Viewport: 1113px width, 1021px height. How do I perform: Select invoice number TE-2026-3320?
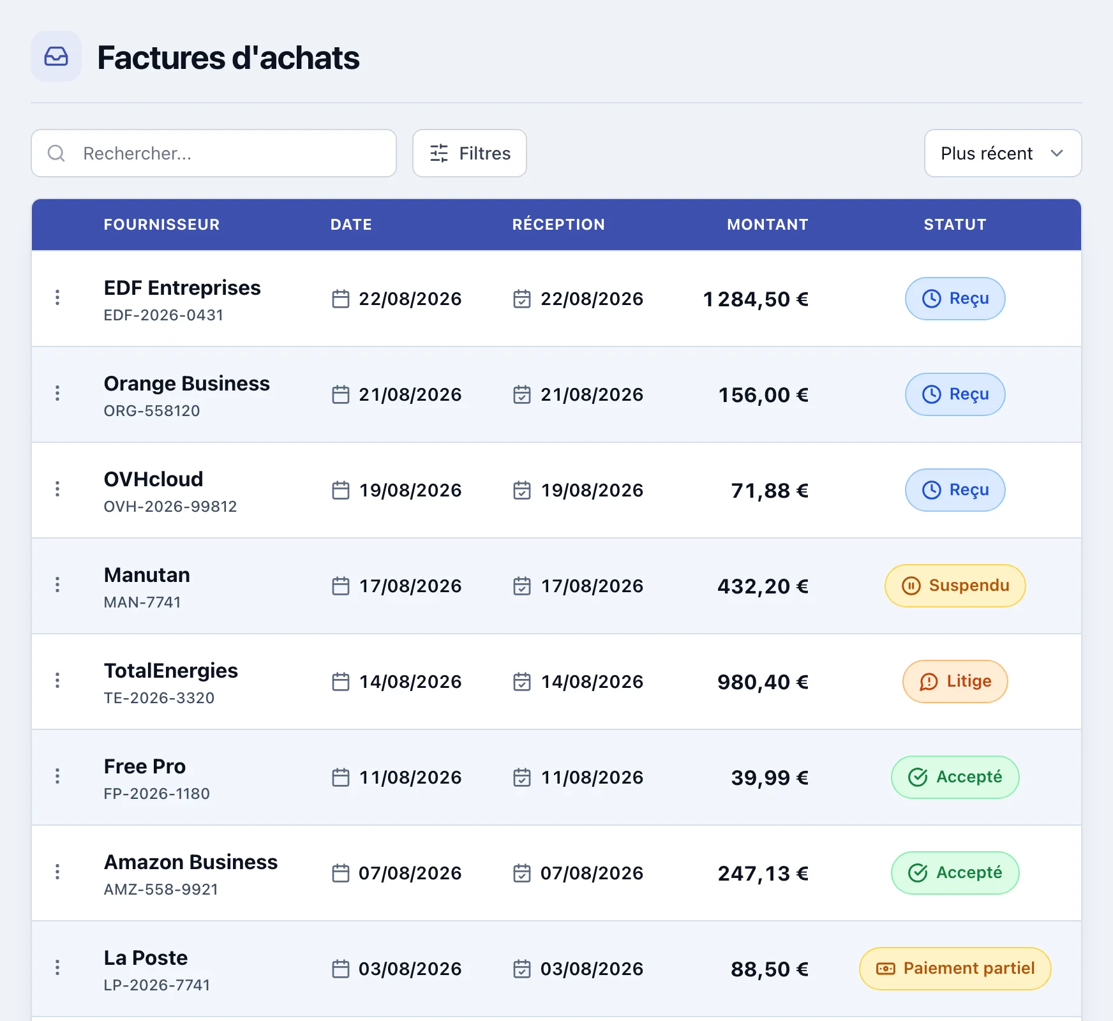click(159, 698)
